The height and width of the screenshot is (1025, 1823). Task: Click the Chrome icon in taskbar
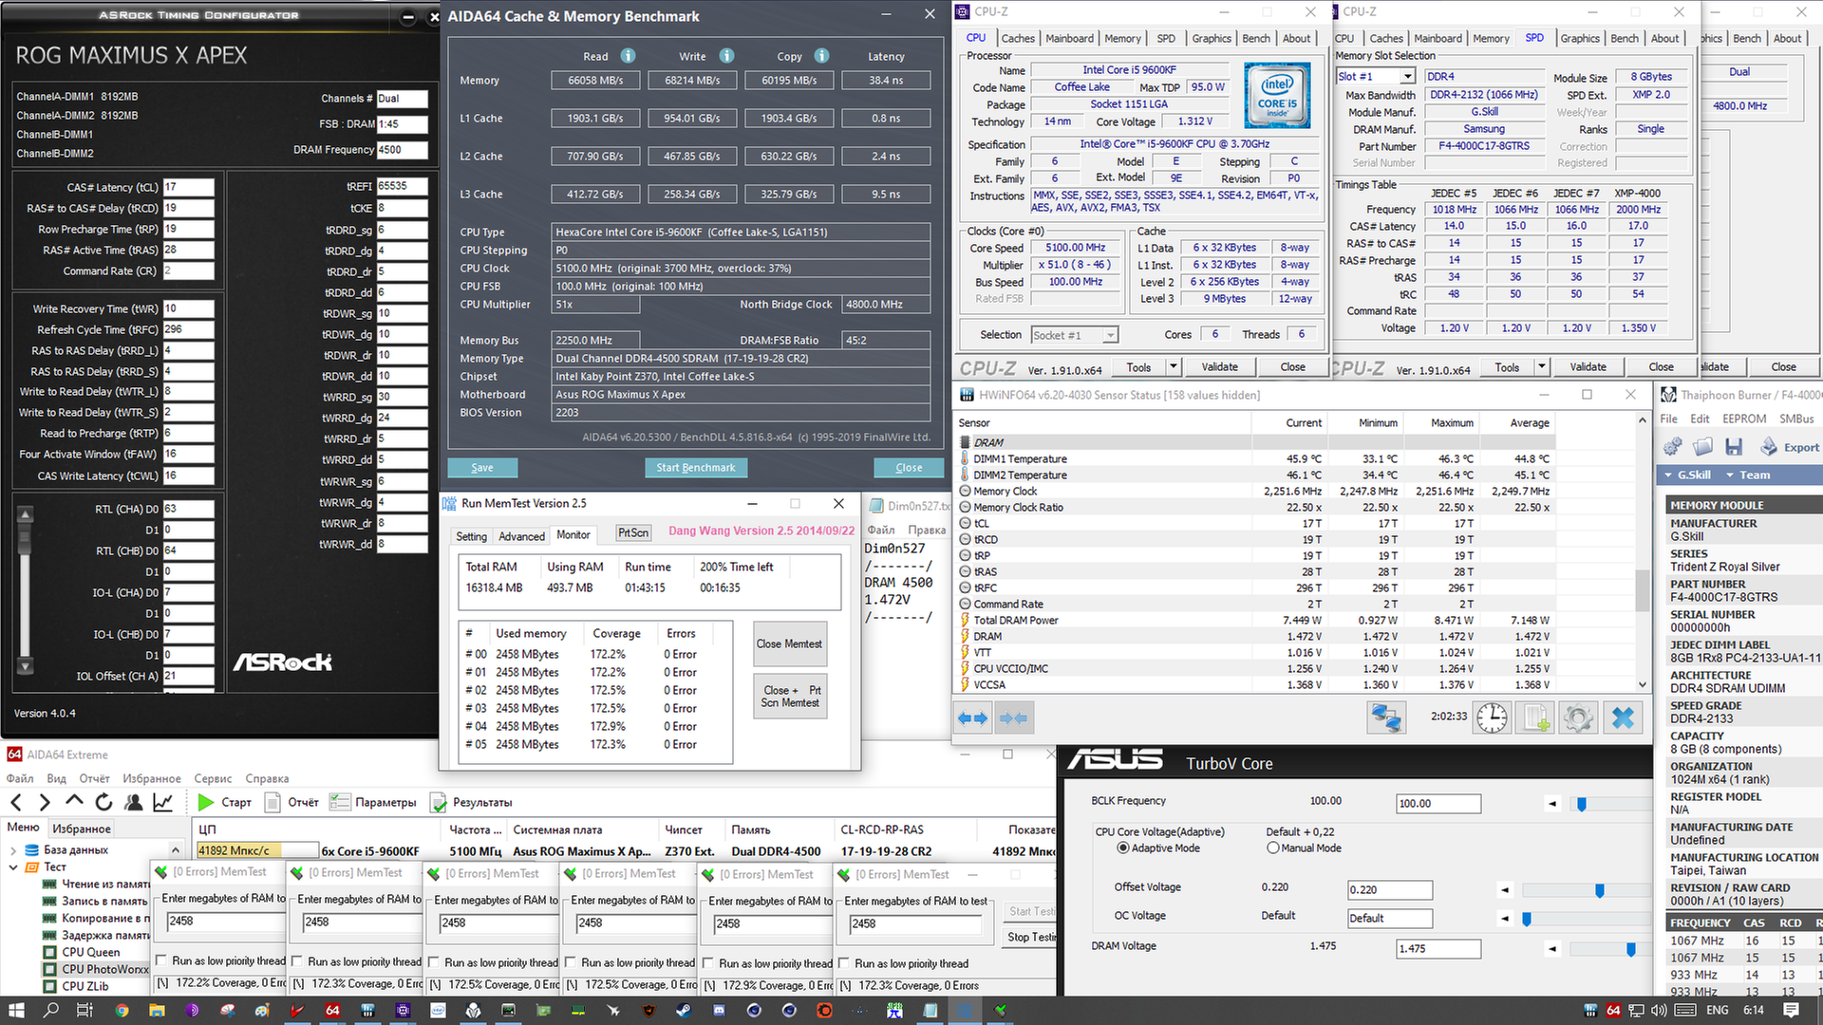click(122, 1010)
